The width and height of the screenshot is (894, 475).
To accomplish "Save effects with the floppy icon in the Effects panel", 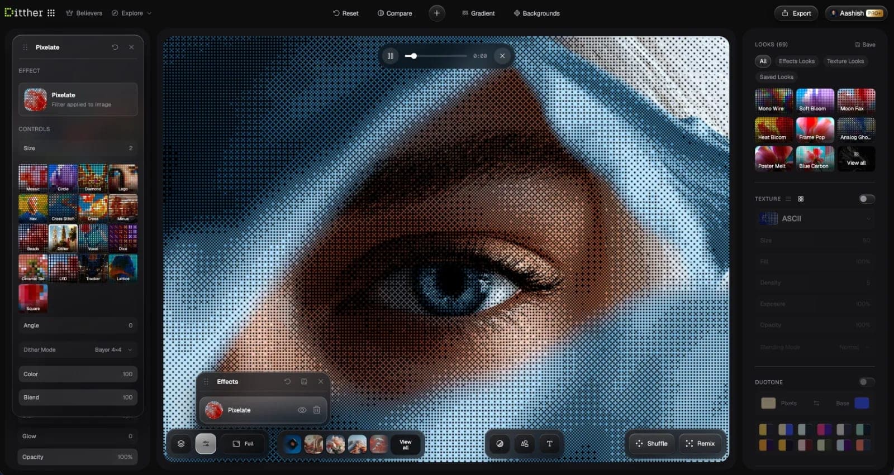I will tap(304, 382).
